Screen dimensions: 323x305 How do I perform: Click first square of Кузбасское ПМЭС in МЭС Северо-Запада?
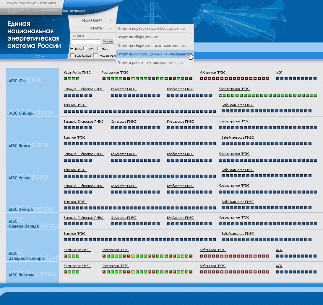tap(169, 224)
